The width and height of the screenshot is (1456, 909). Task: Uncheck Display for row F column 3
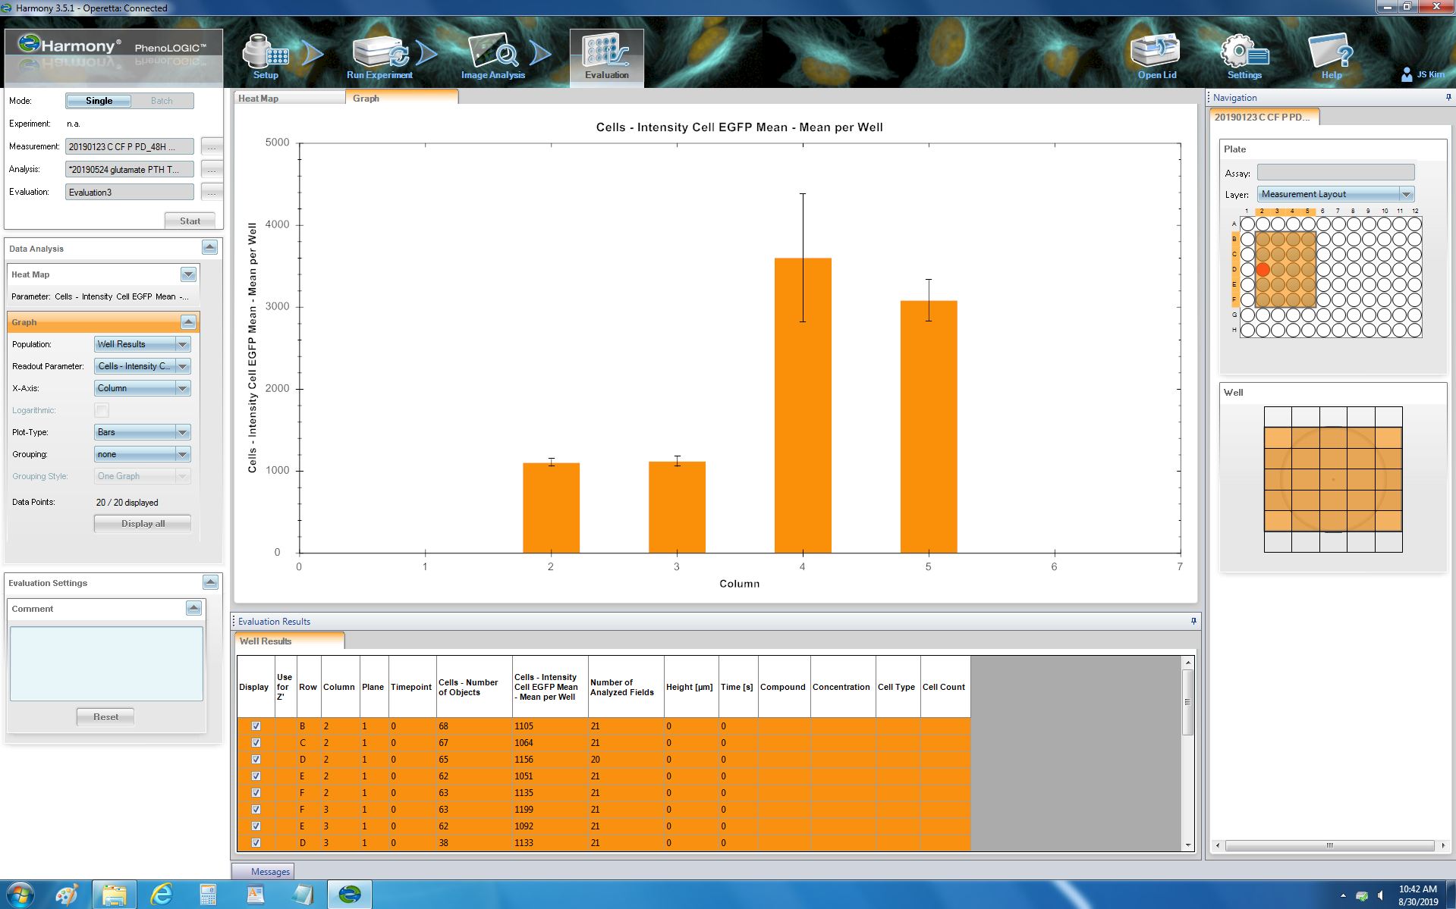[256, 810]
